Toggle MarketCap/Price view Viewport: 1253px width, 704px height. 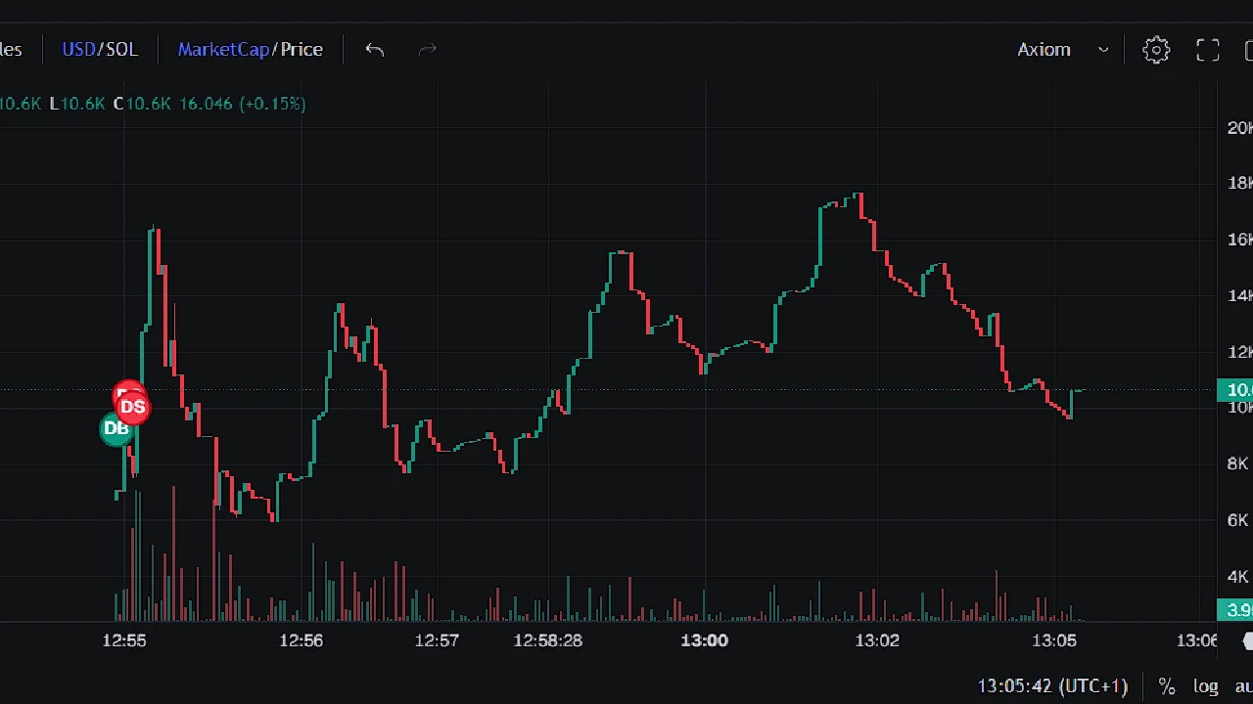click(250, 50)
